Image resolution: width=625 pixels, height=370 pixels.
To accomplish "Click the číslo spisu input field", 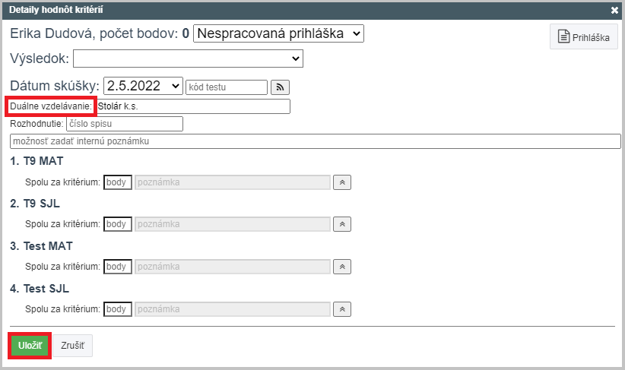I will pos(125,124).
